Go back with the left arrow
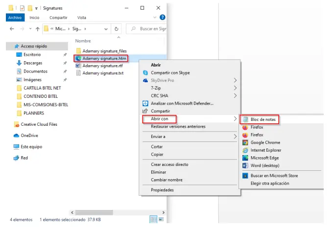Viewport: 333px width, 231px height. (x=12, y=29)
